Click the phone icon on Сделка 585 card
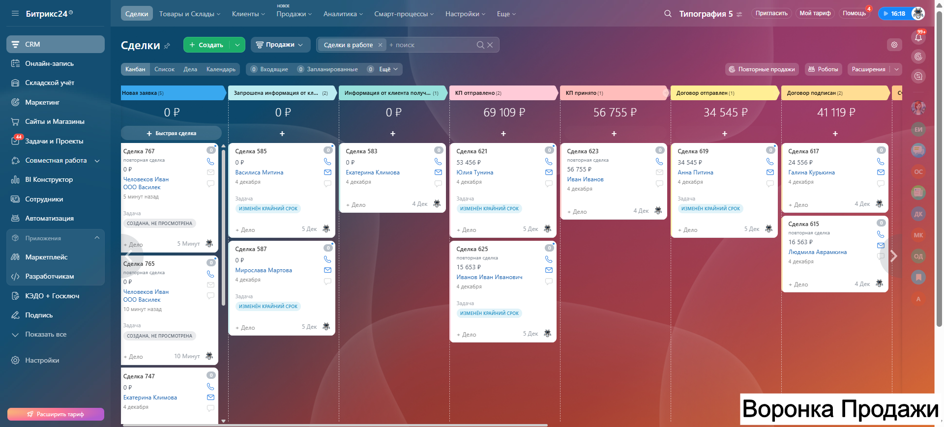Screen dimensions: 944x427 coord(327,162)
